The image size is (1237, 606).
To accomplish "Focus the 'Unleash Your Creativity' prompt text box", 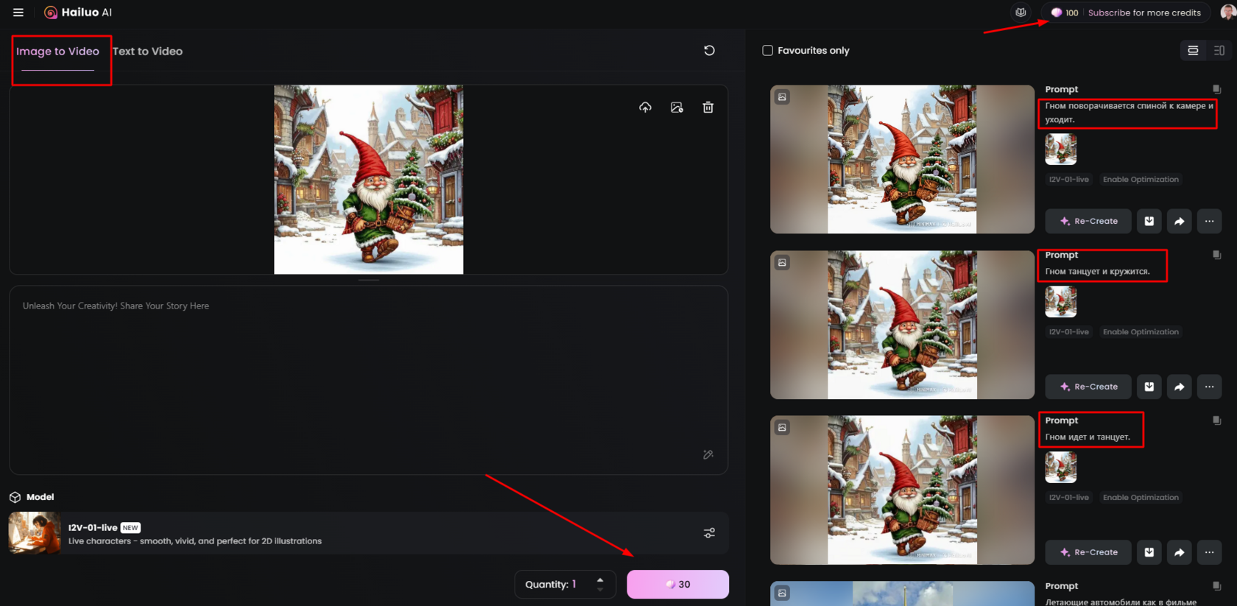I will (368, 380).
